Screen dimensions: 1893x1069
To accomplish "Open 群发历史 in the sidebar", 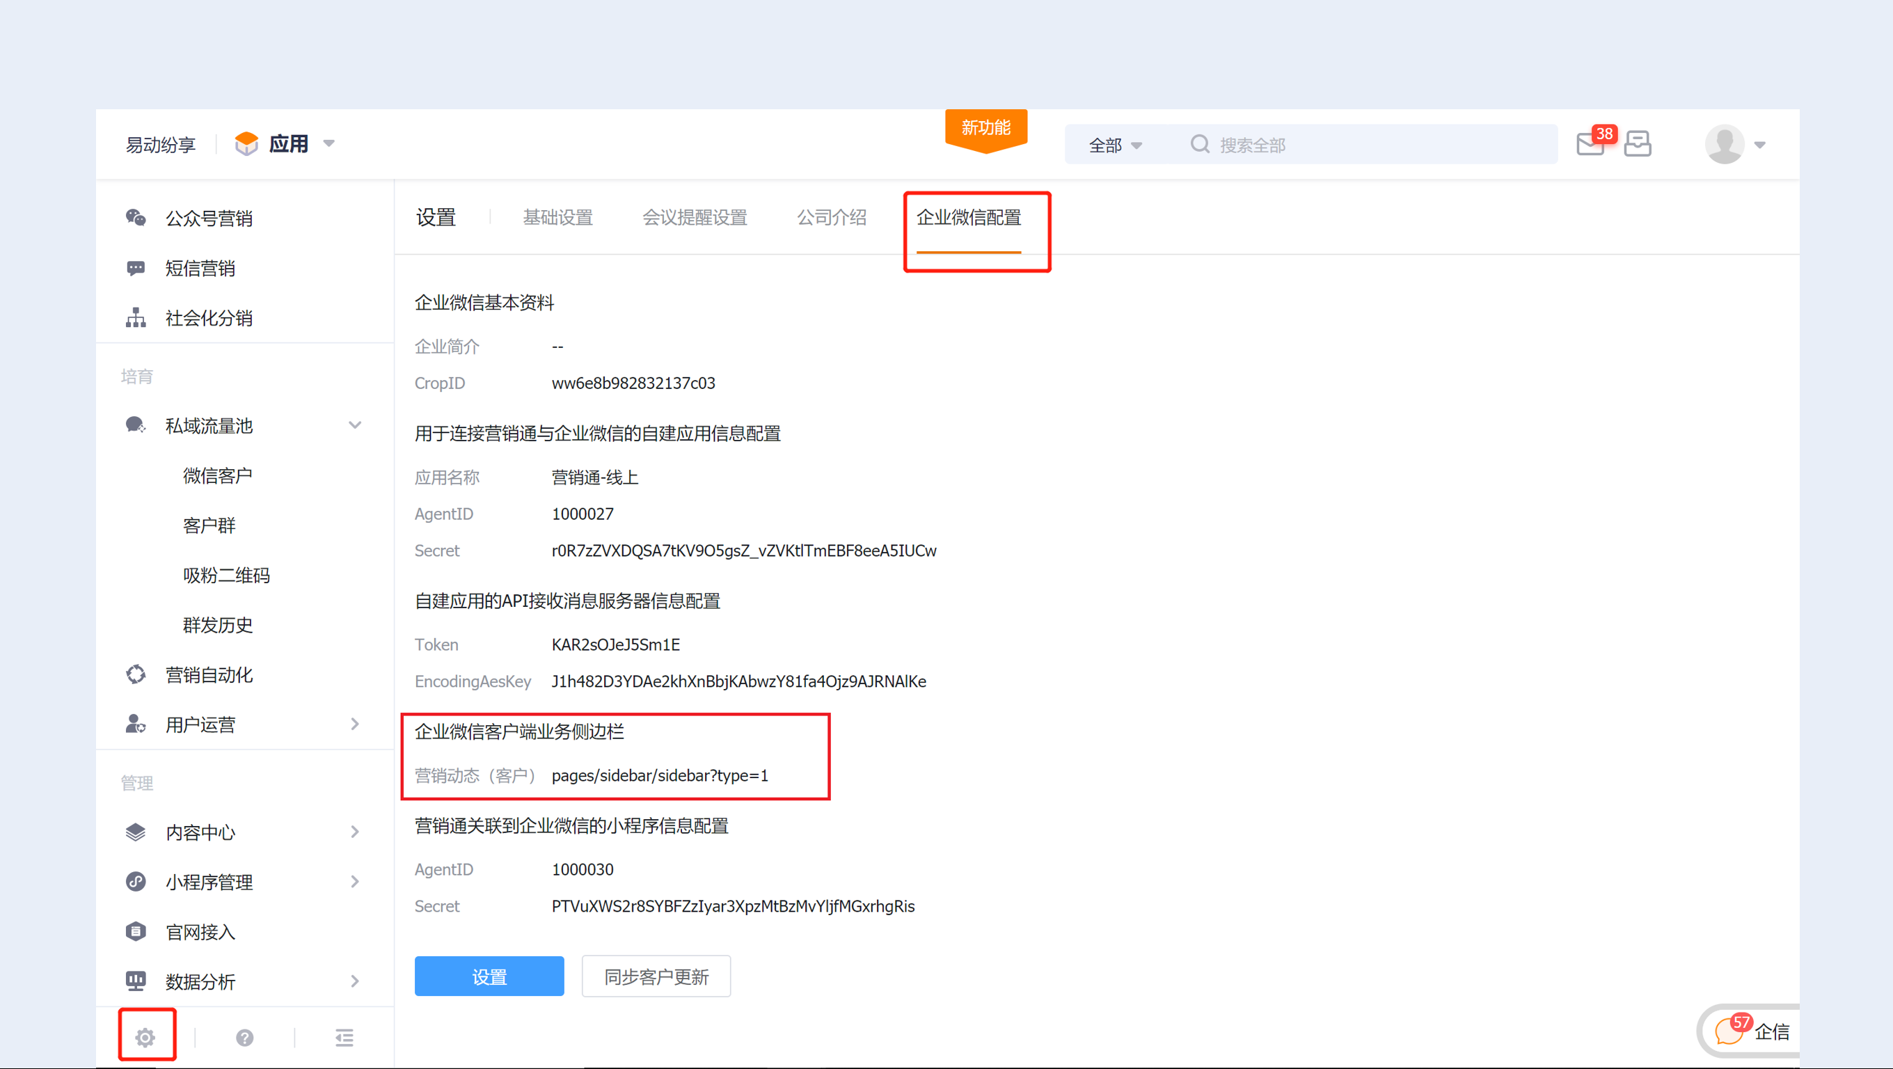I will point(218,625).
